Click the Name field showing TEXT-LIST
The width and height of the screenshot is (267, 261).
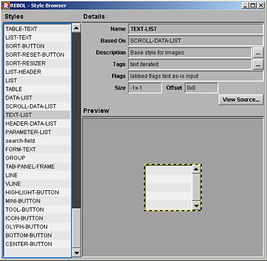pos(196,29)
